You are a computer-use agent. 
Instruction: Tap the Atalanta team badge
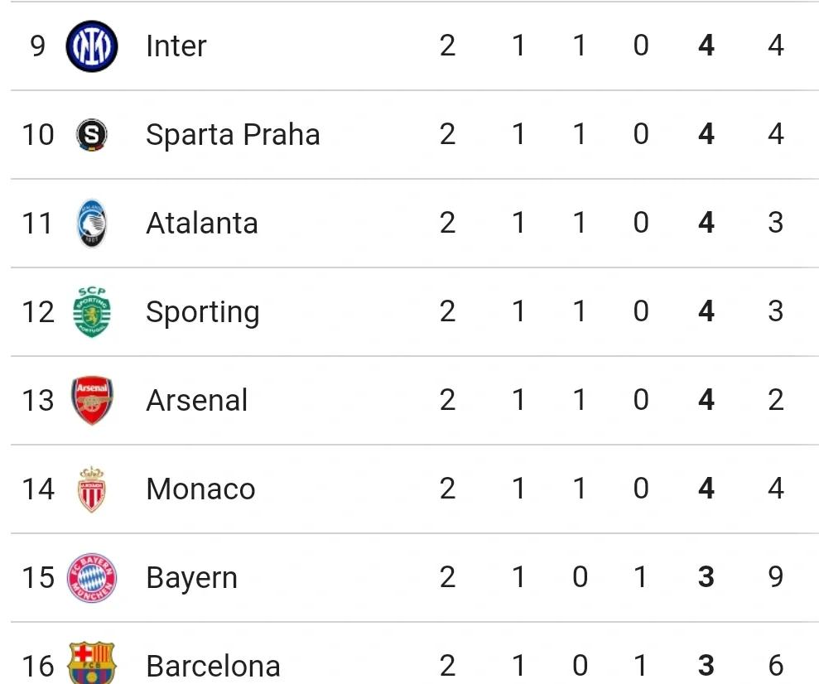click(92, 223)
